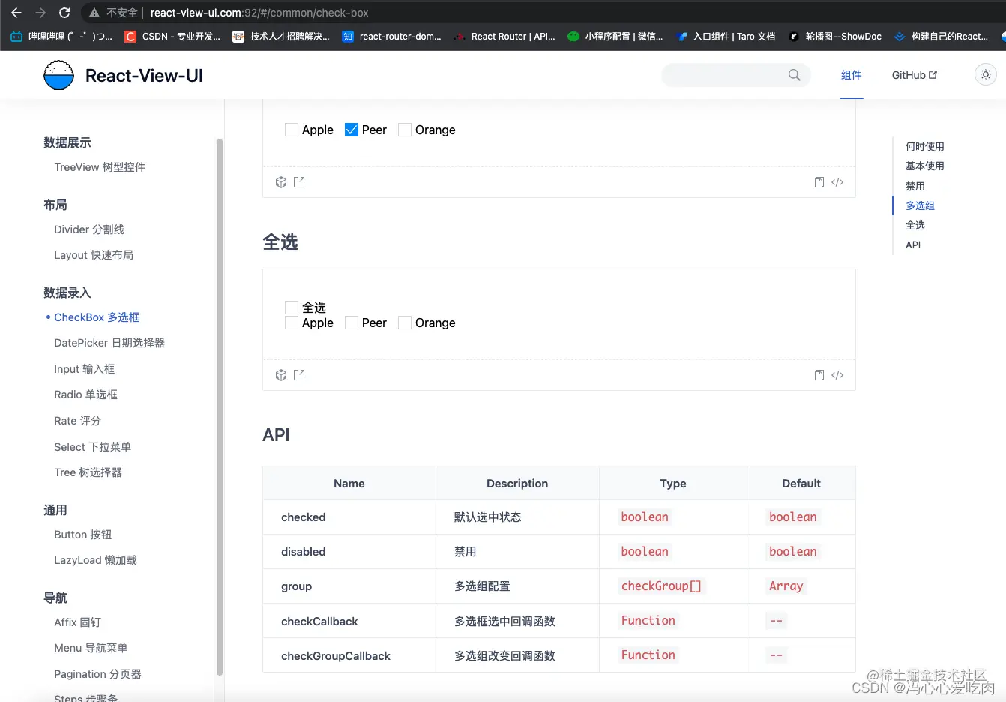Open select-all demo in new window
This screenshot has height=702, width=1006.
(299, 375)
